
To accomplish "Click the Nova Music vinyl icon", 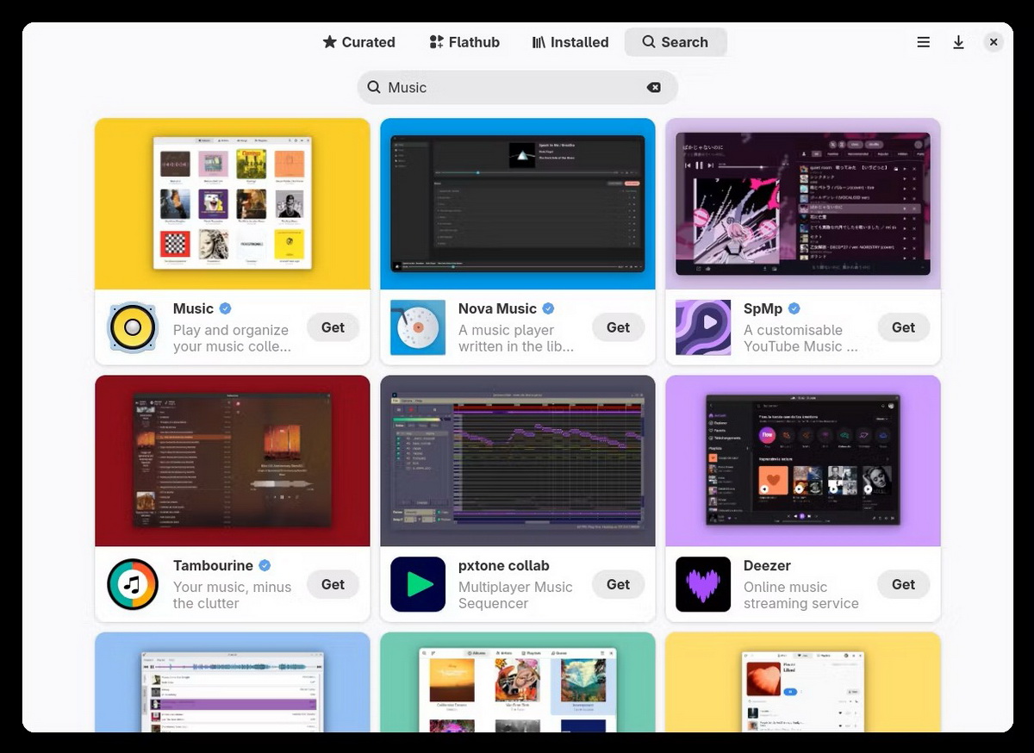I will [418, 327].
